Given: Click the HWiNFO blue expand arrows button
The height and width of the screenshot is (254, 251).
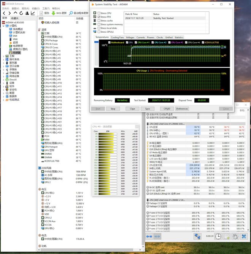Looking at the screenshot, I should 149,237.
